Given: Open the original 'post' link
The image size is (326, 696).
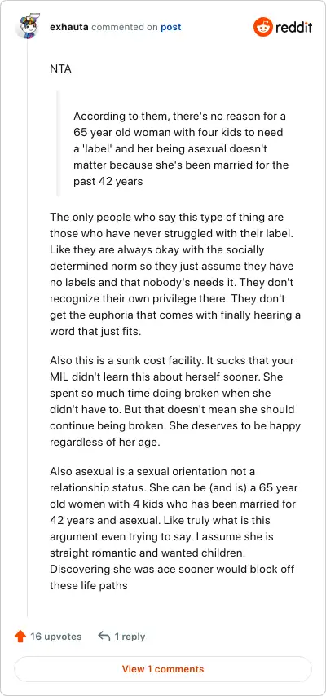Looking at the screenshot, I should click(x=170, y=27).
